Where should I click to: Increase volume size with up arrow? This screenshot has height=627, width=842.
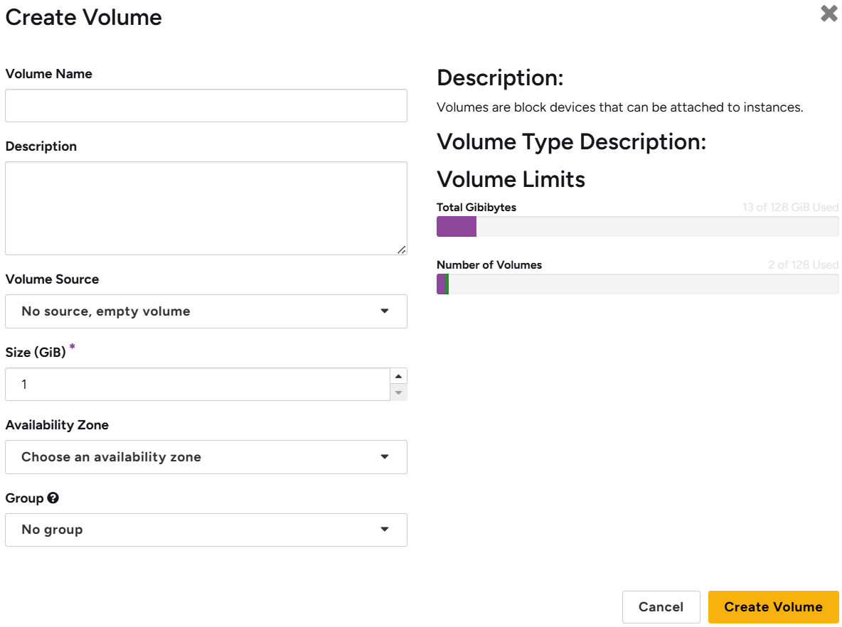click(398, 377)
